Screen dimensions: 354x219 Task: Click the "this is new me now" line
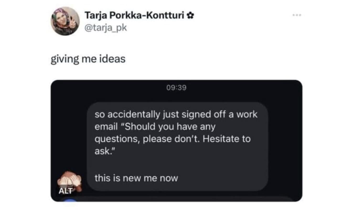[136, 178]
